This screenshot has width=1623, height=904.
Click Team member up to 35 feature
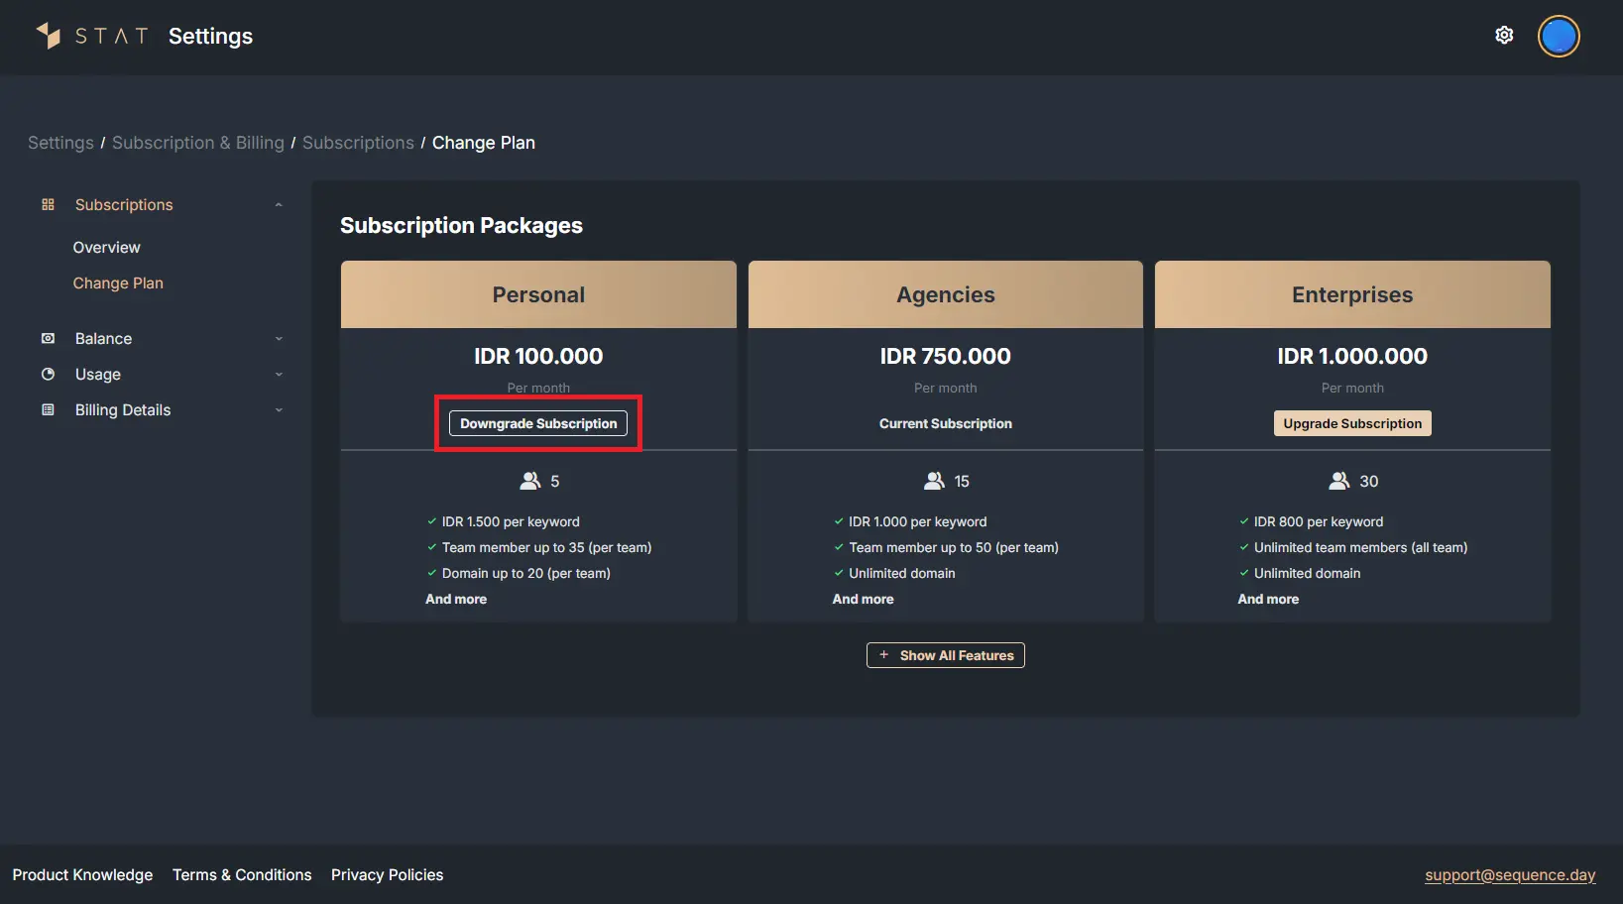pos(546,547)
